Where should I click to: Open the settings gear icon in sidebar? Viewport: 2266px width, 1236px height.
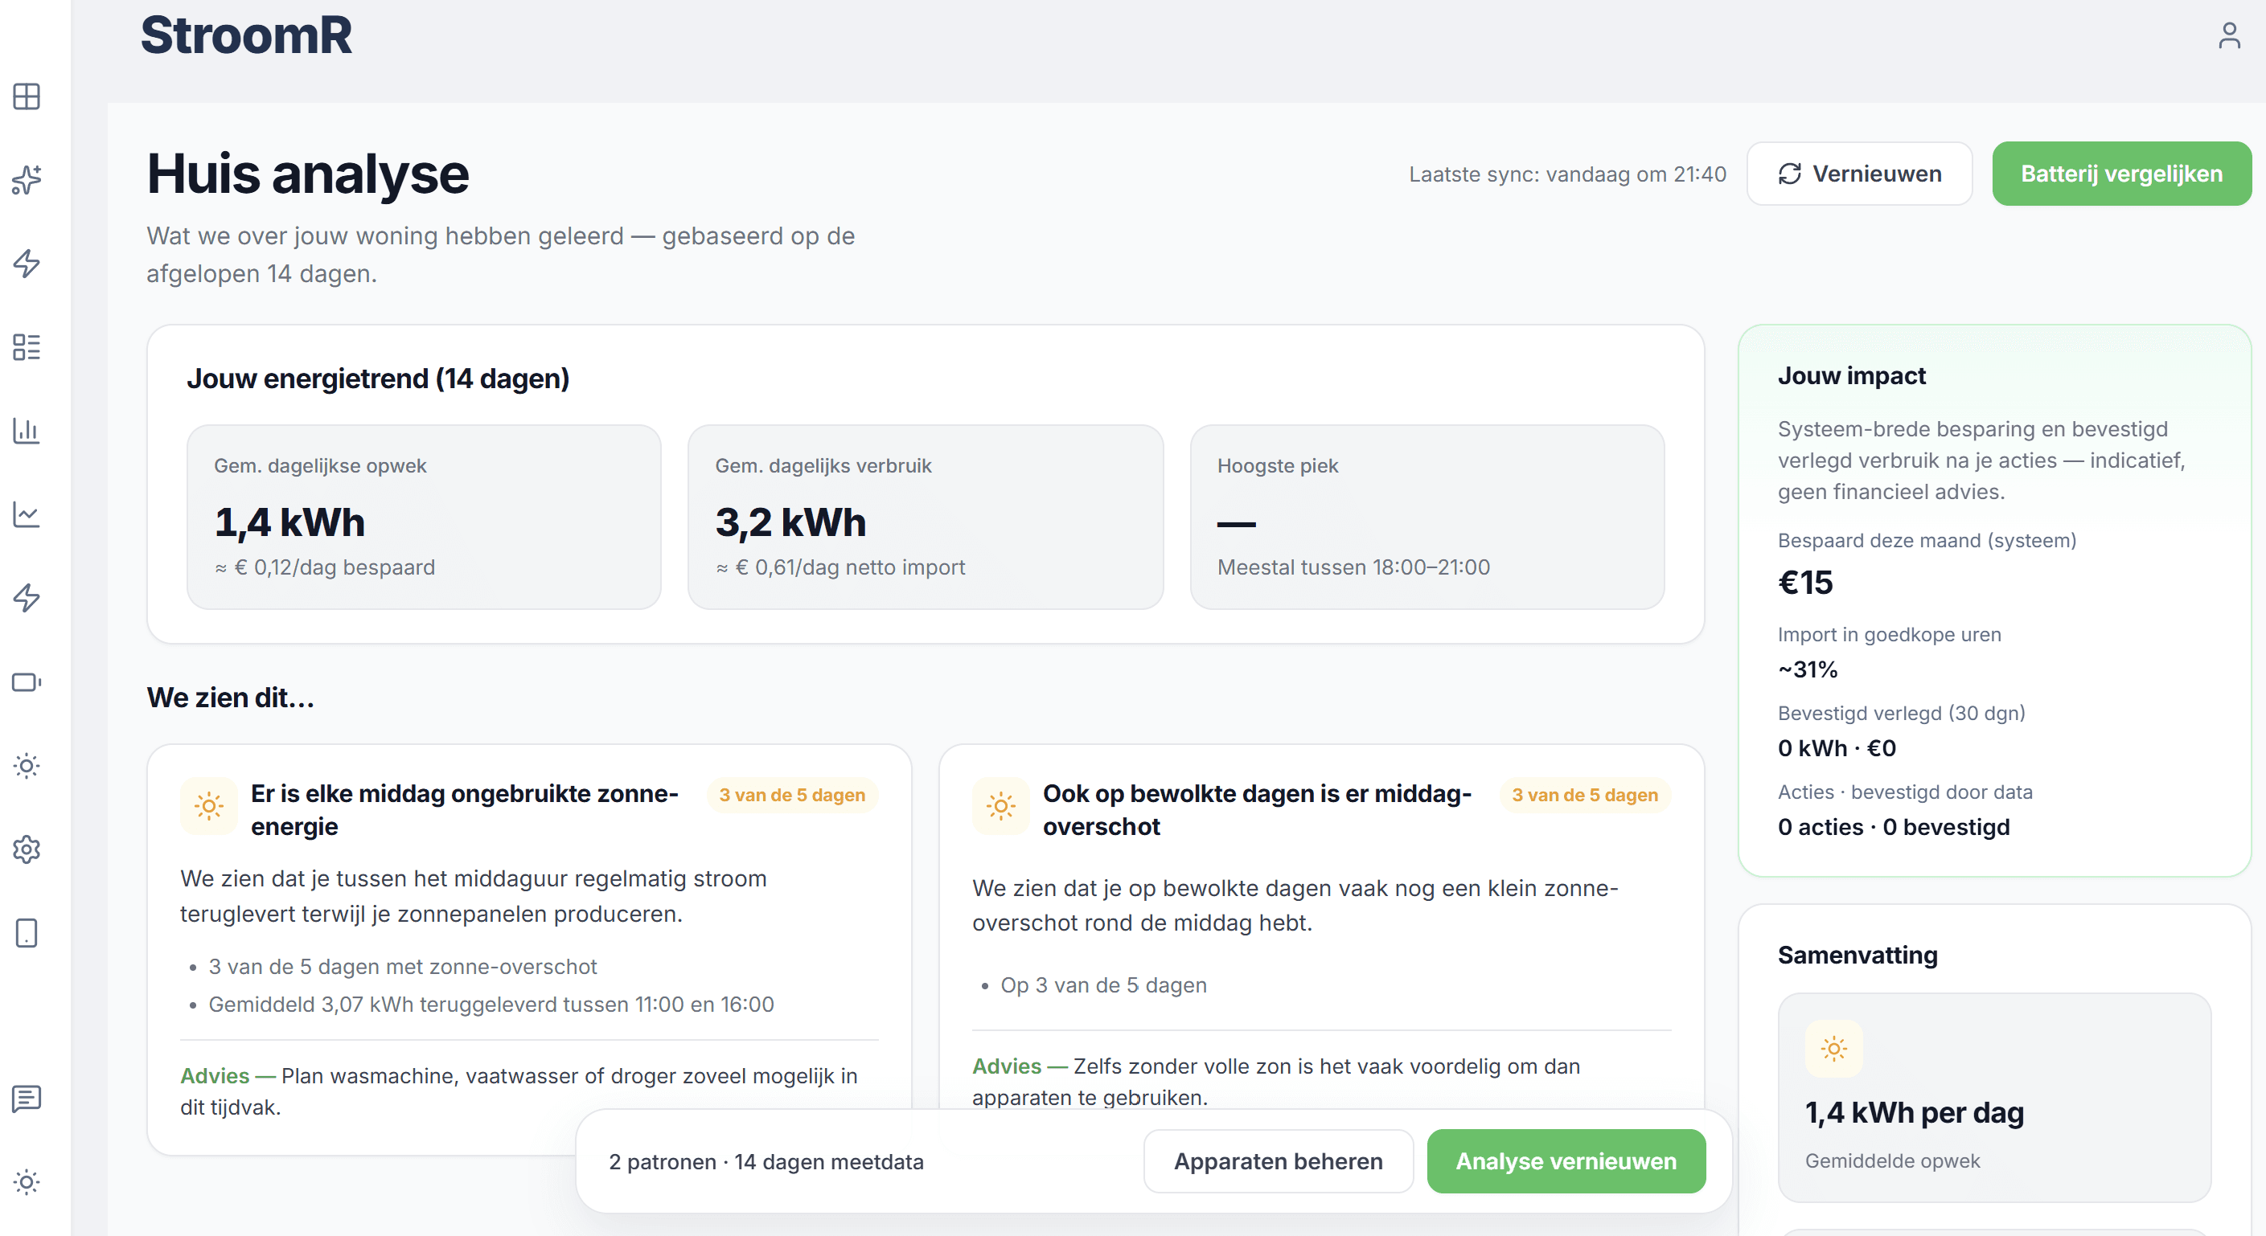(x=27, y=849)
